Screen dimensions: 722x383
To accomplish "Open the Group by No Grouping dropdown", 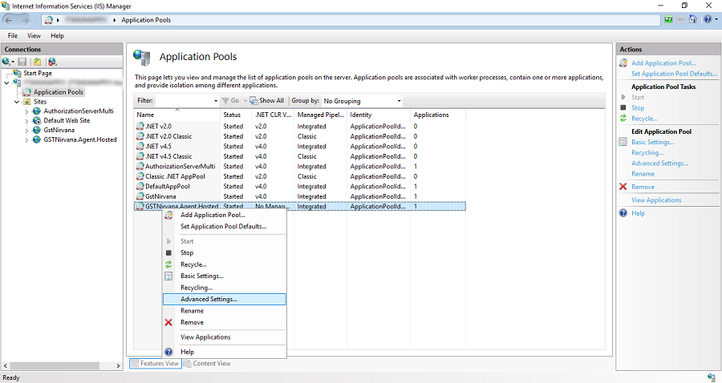I will [x=362, y=101].
